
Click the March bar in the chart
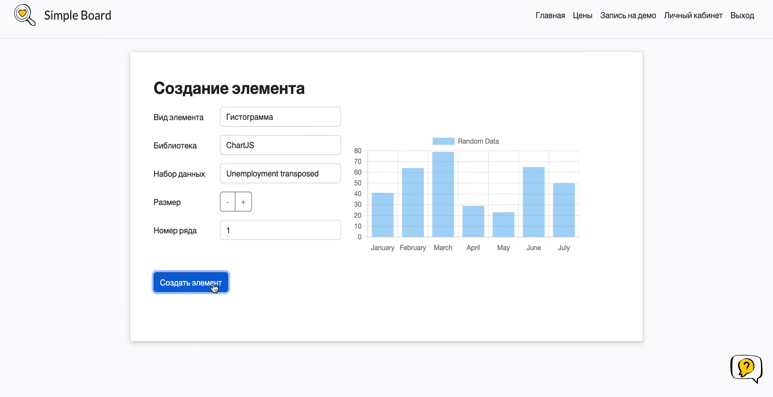click(x=443, y=194)
